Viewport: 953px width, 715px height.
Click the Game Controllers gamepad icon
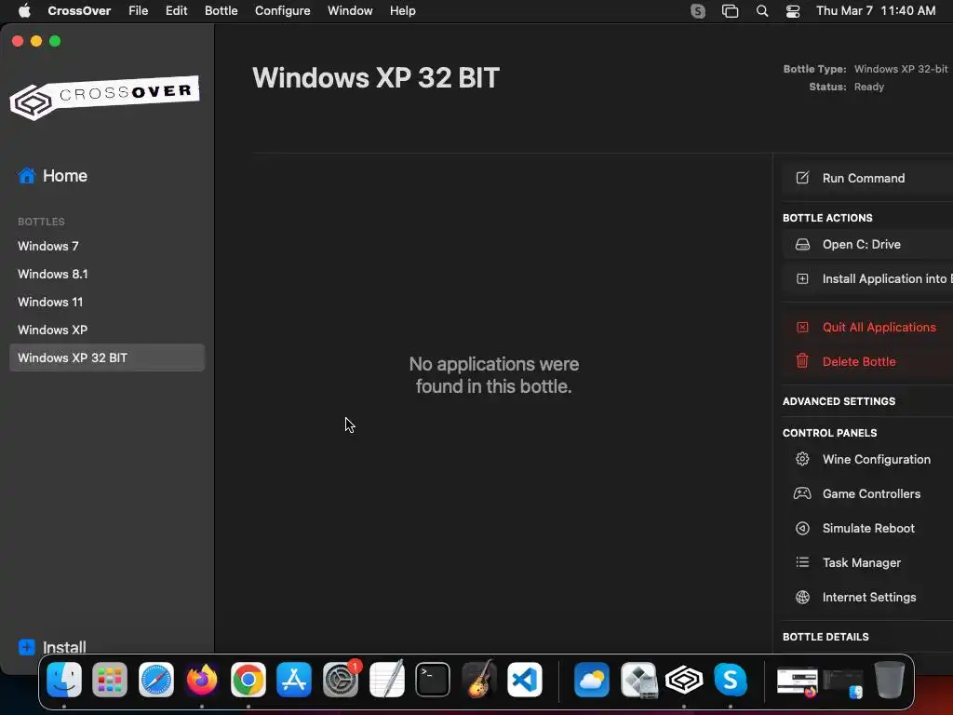pos(802,493)
